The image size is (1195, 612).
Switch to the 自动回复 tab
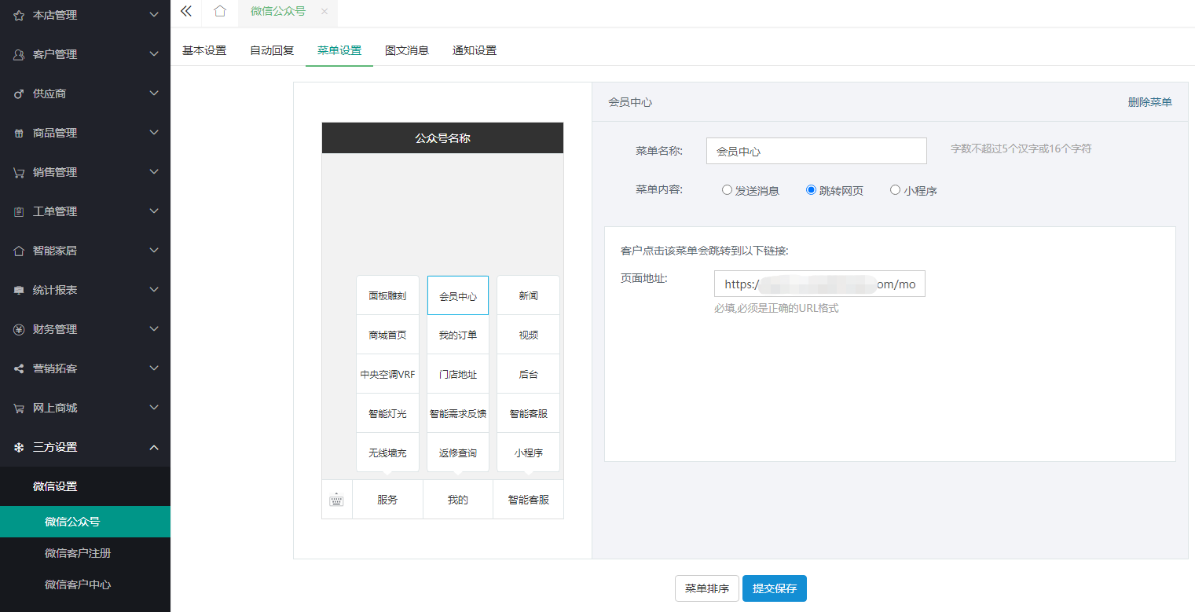(x=272, y=50)
